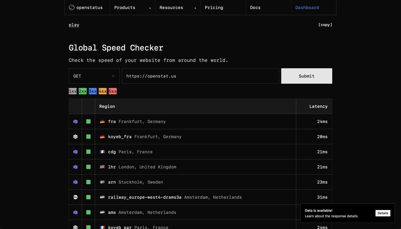
Task: Expand the Resources navigation menu
Action: [178, 7]
